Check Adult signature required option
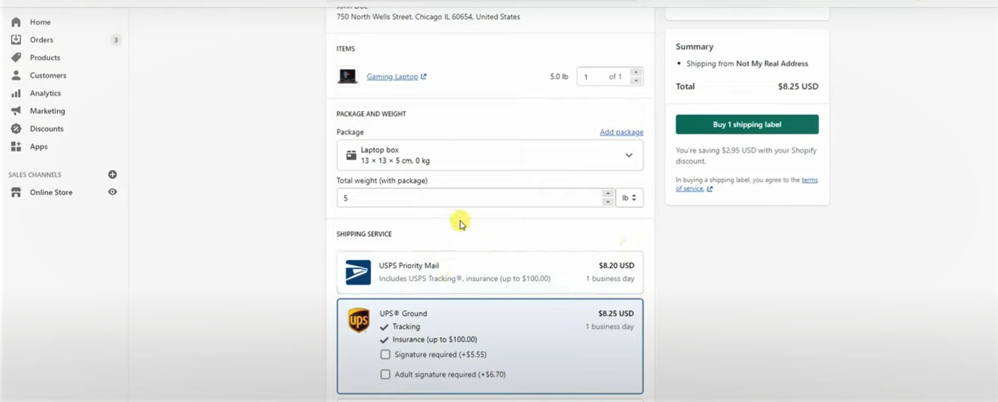 click(385, 375)
